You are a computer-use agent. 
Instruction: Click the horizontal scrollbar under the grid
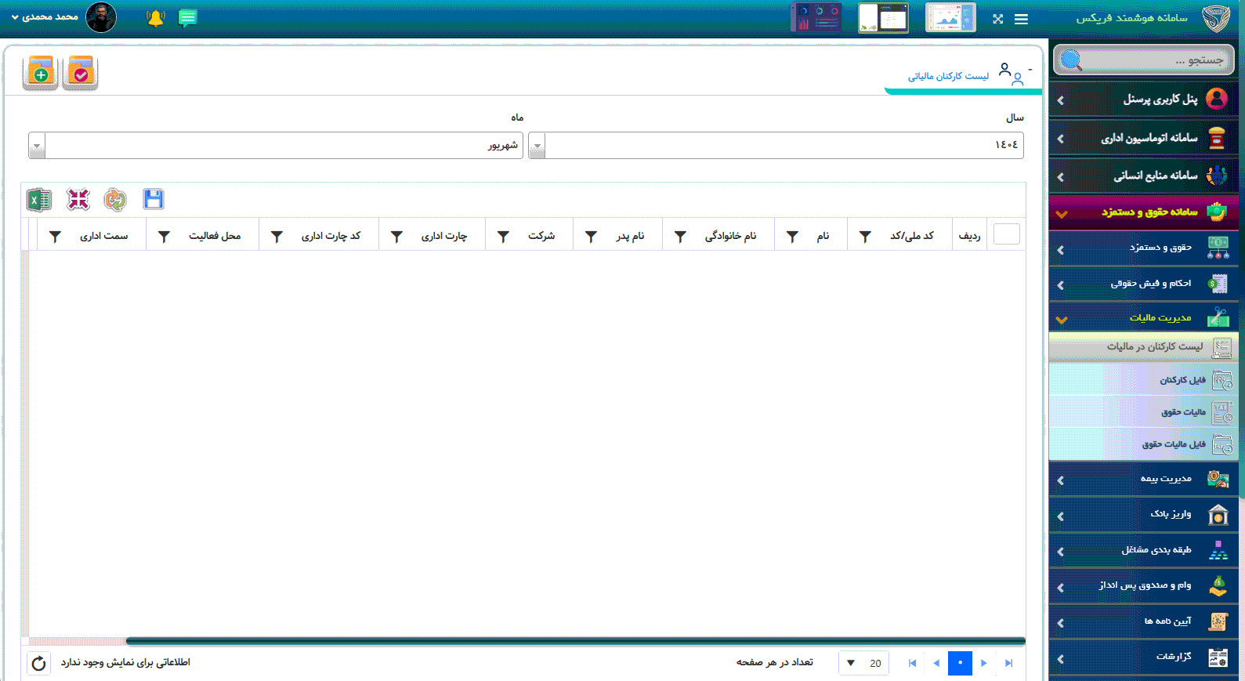(x=575, y=641)
